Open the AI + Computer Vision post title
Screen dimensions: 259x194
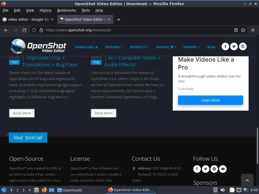[132, 62]
